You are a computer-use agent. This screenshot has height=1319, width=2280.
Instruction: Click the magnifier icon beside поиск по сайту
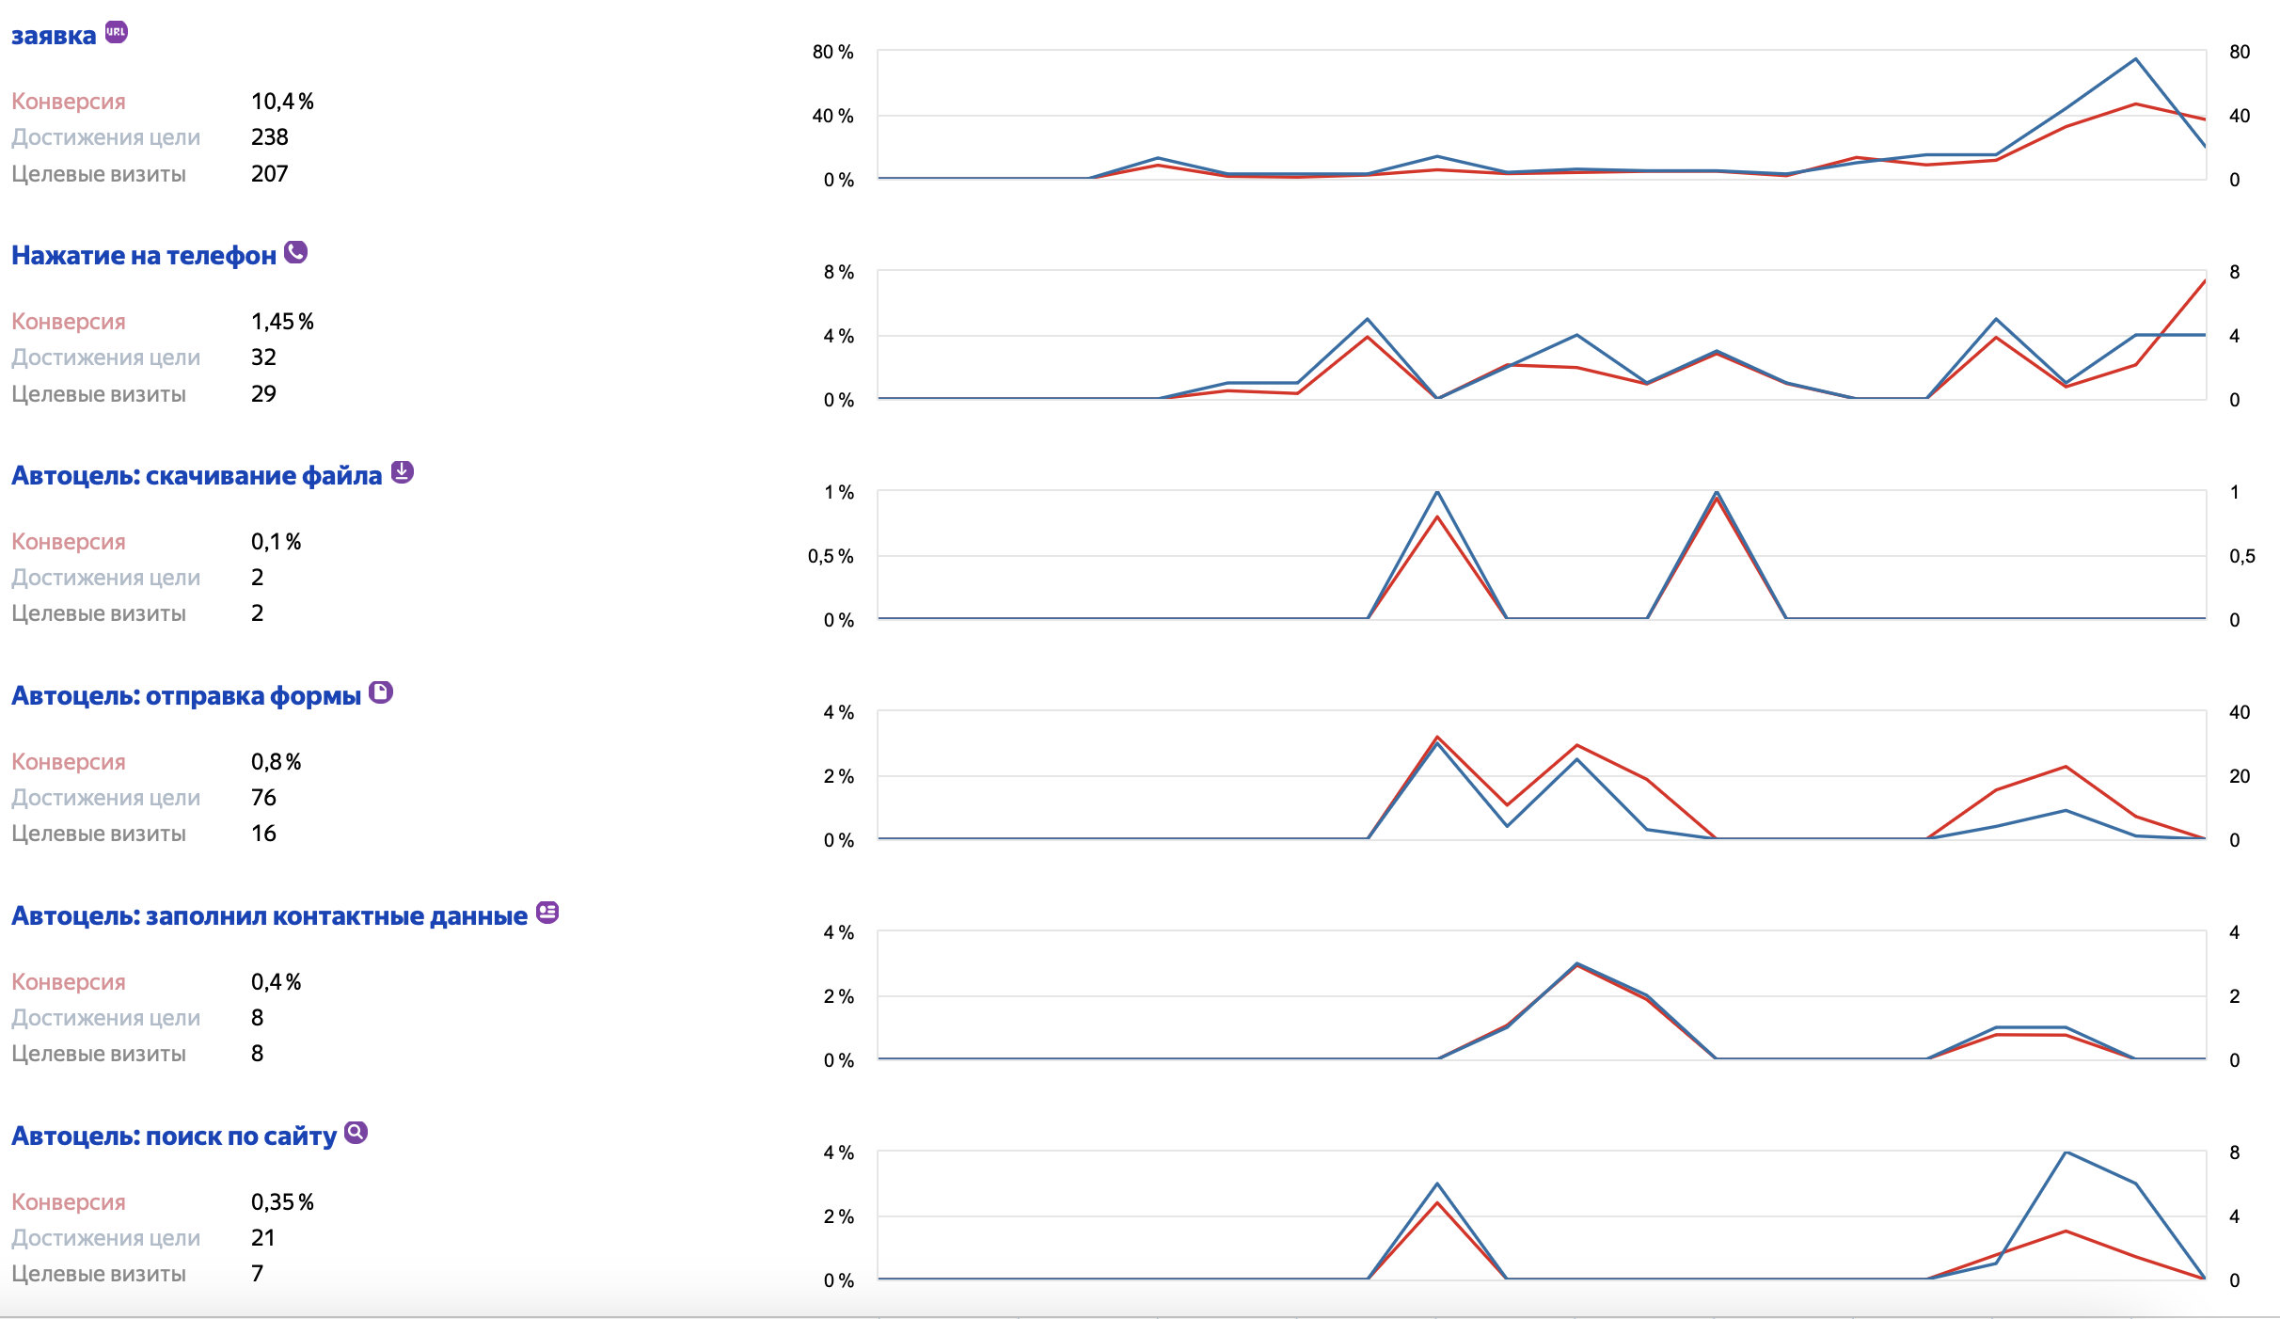356,1133
